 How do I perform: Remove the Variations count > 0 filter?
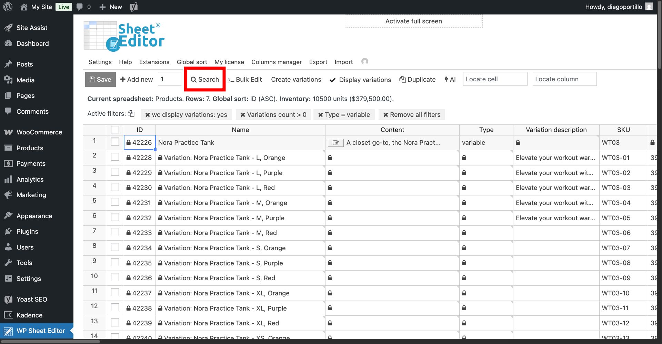tap(243, 115)
